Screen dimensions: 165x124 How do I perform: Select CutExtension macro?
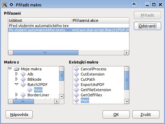tap(92, 74)
